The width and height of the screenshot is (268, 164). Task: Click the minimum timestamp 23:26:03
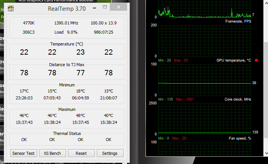24,98
